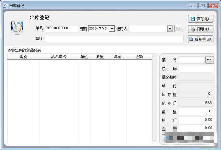
Task: Click the printer icon on 打印 button
Action: [193, 29]
